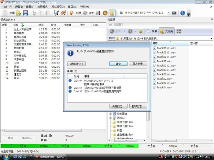The width and height of the screenshot is (214, 160).
Task: Open the disc info icon next to 复制
Action: point(98,13)
